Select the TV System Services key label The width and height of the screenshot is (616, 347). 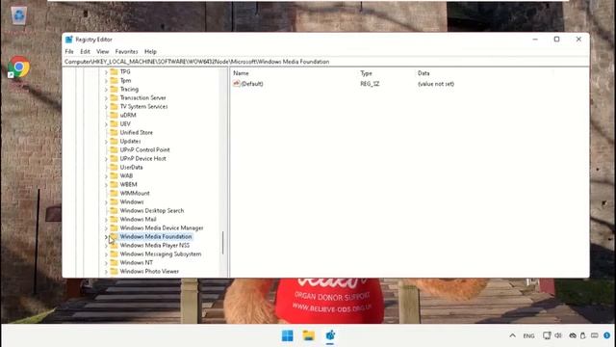click(x=143, y=106)
